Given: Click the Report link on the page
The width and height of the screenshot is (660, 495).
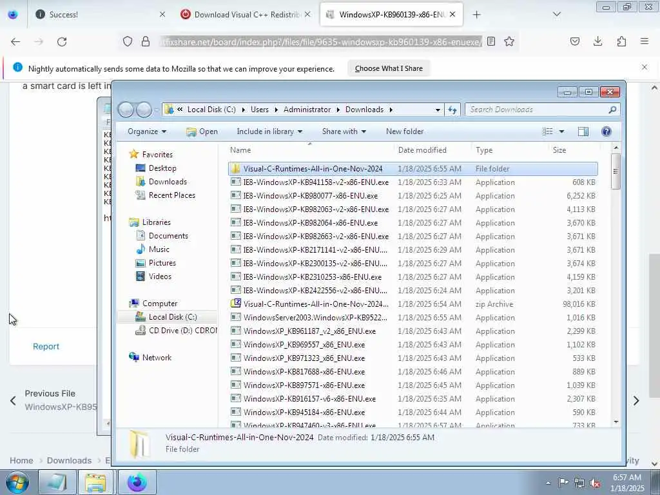Looking at the screenshot, I should coord(46,346).
